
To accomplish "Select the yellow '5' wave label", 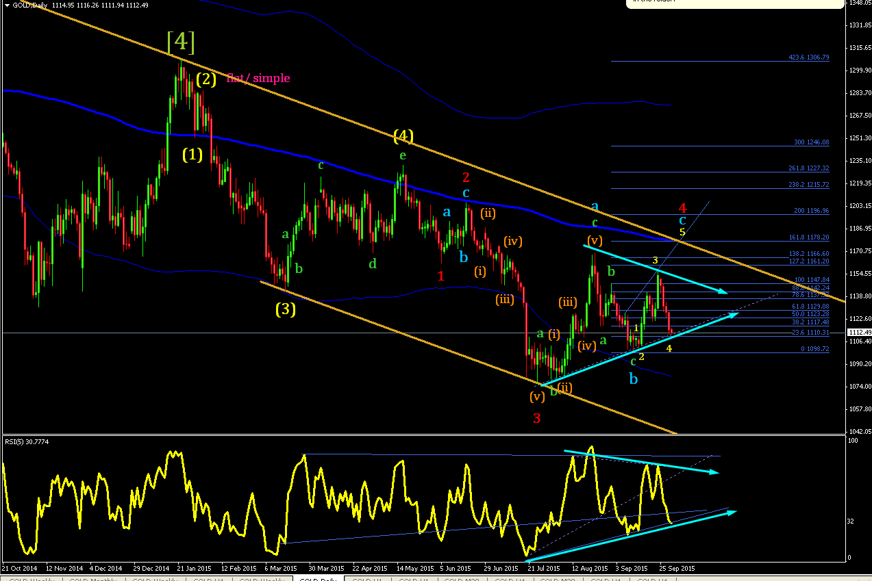I will [x=682, y=233].
